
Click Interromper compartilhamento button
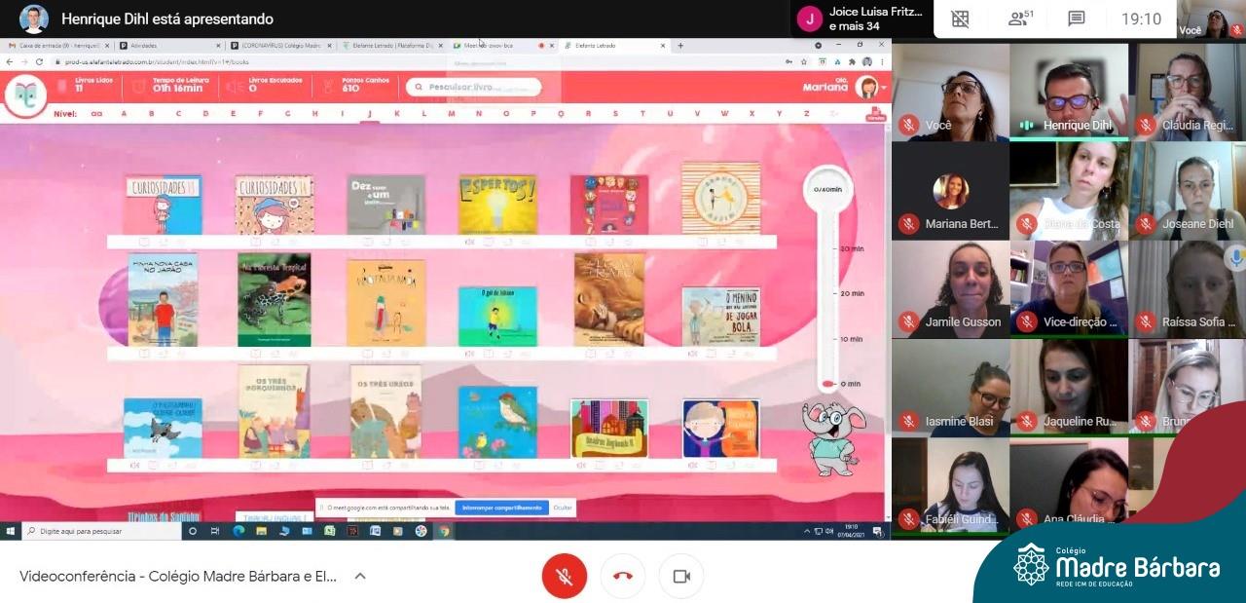point(501,508)
